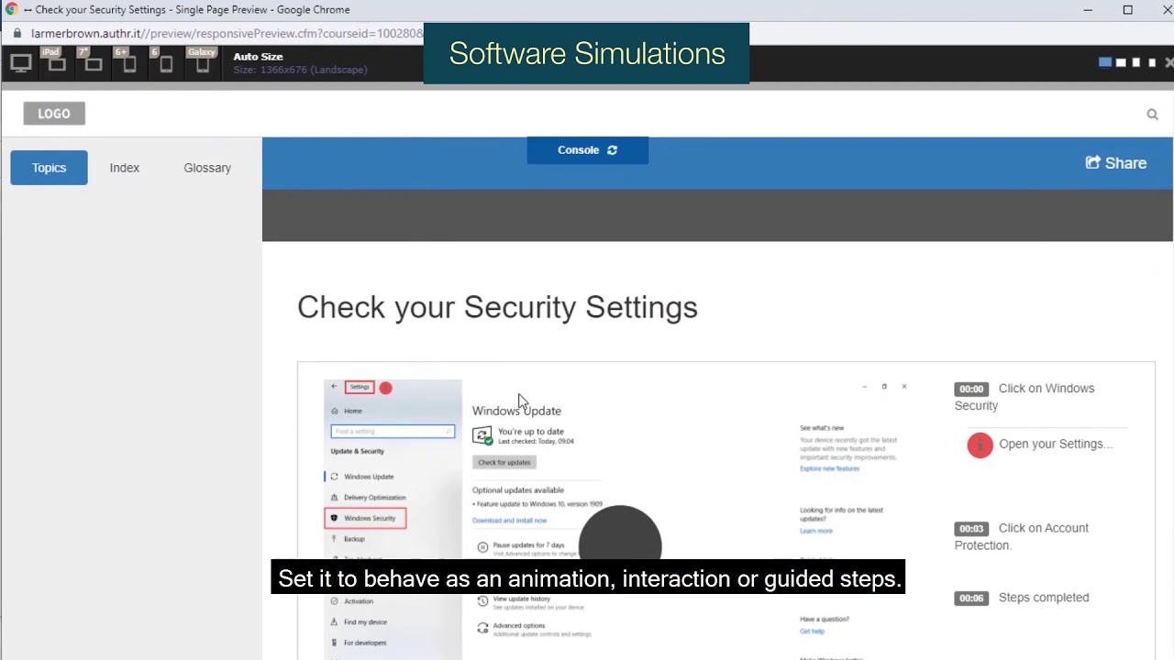Click the Get help link
Image resolution: width=1174 pixels, height=660 pixels.
(x=812, y=632)
